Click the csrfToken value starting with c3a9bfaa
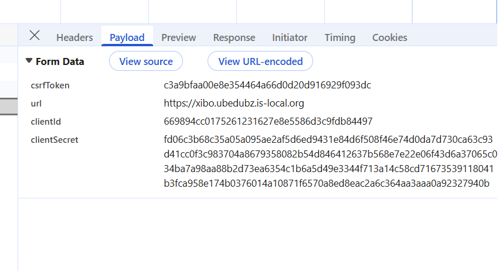Screen dimensions: 499x271 [267, 85]
